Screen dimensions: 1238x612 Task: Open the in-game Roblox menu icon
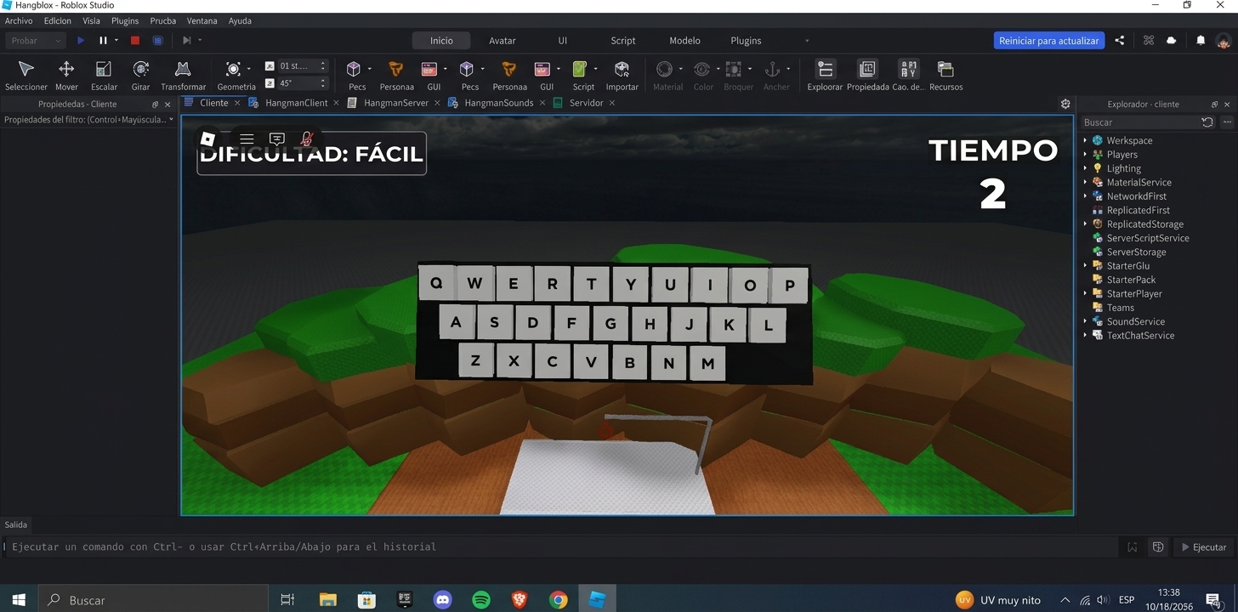click(207, 139)
